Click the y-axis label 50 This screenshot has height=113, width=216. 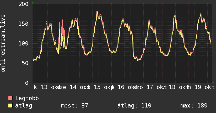25,63
